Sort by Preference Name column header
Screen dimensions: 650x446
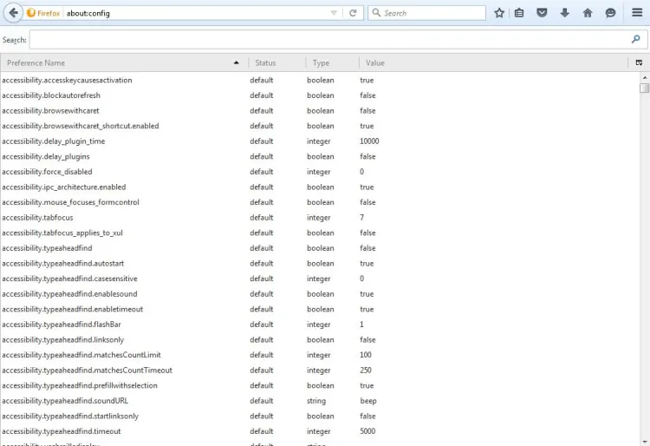tap(124, 62)
